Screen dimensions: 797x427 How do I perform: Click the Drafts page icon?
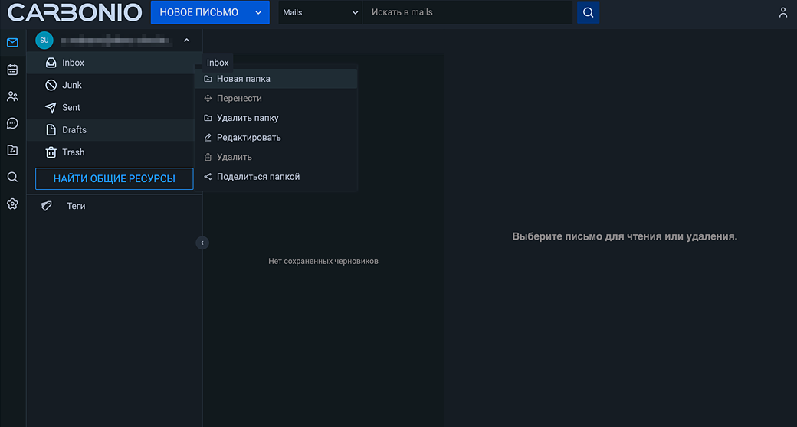click(x=51, y=129)
